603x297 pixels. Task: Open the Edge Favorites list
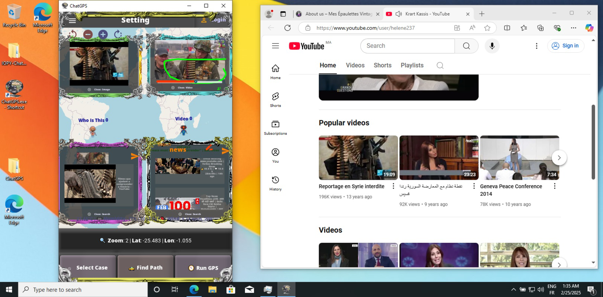pos(524,28)
